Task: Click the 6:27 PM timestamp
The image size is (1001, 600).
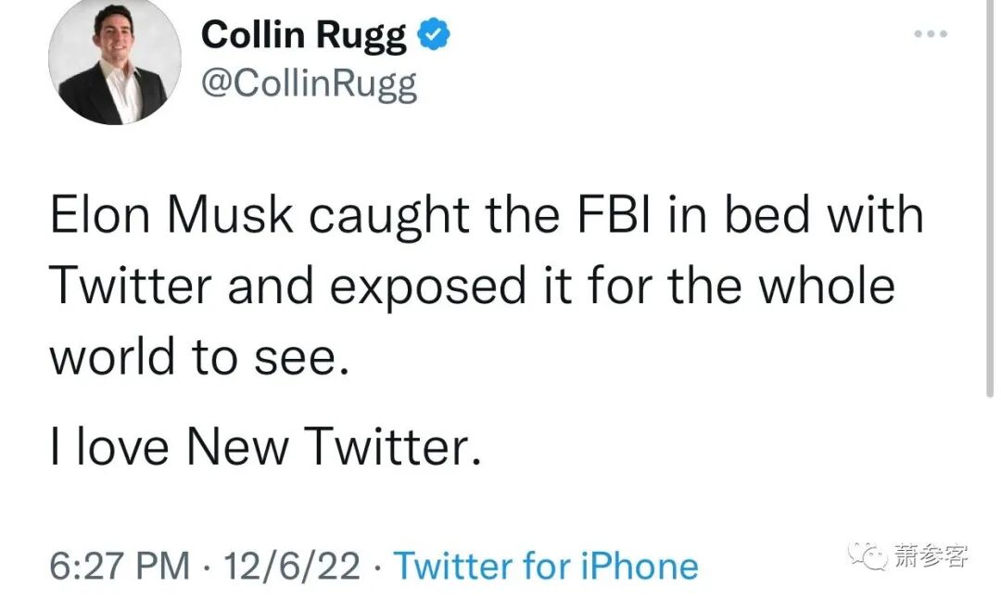Action: (x=120, y=566)
